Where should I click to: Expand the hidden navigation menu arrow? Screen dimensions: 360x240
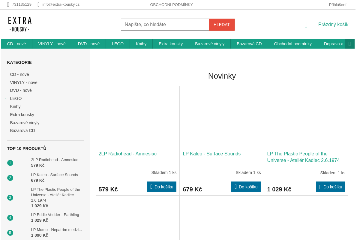pos(349,44)
